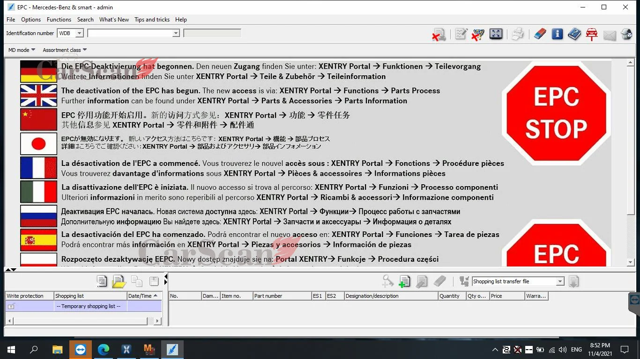
Task: Open the identification number combo box arrow
Action: (176, 33)
